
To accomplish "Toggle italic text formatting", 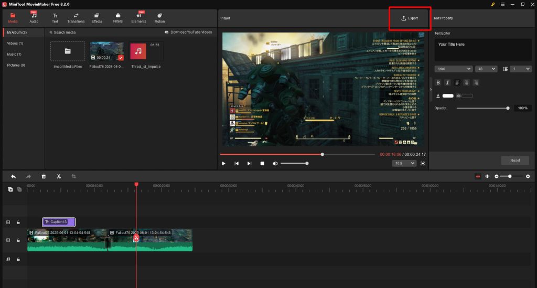I will pyautogui.click(x=447, y=82).
